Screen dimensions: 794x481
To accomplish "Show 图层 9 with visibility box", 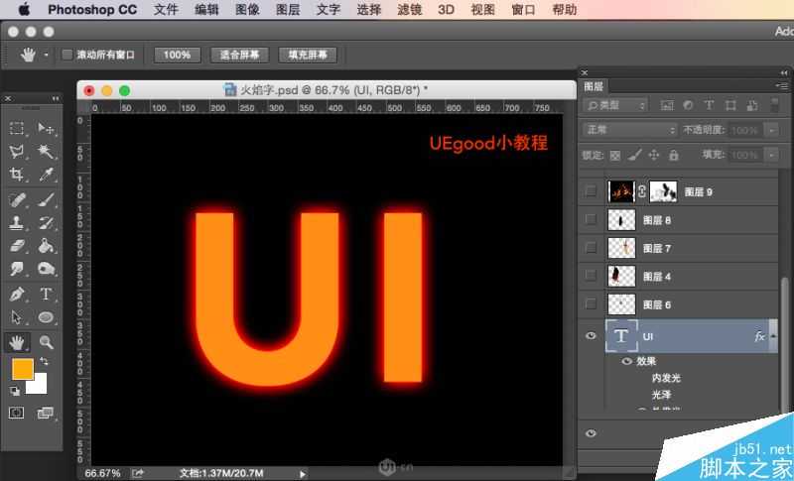I will [592, 191].
